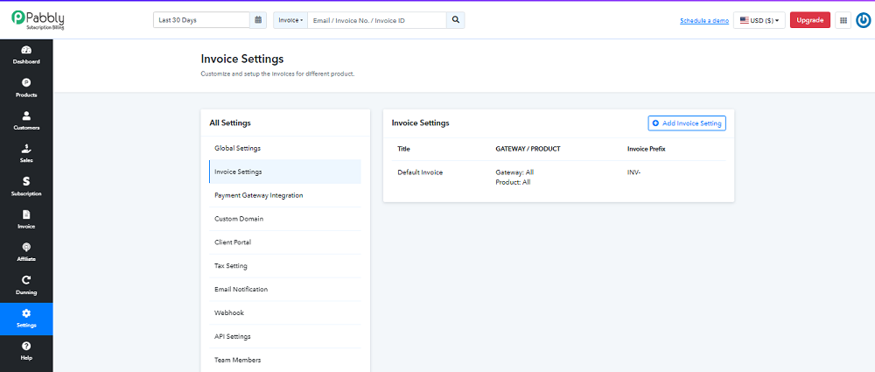Click the Invoice Prefix column header
The height and width of the screenshot is (372, 875).
pyautogui.click(x=647, y=149)
